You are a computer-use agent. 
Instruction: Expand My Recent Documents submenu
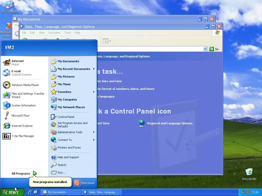[x=73, y=69]
